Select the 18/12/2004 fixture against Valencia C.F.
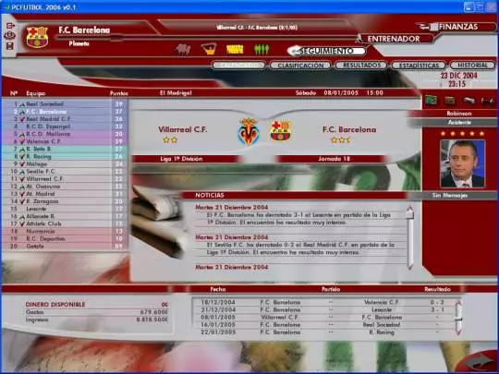The height and width of the screenshot is (374, 499). [x=323, y=302]
